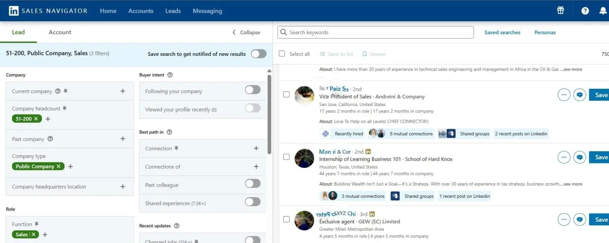
Task: Open the help question mark icon
Action: pyautogui.click(x=585, y=11)
